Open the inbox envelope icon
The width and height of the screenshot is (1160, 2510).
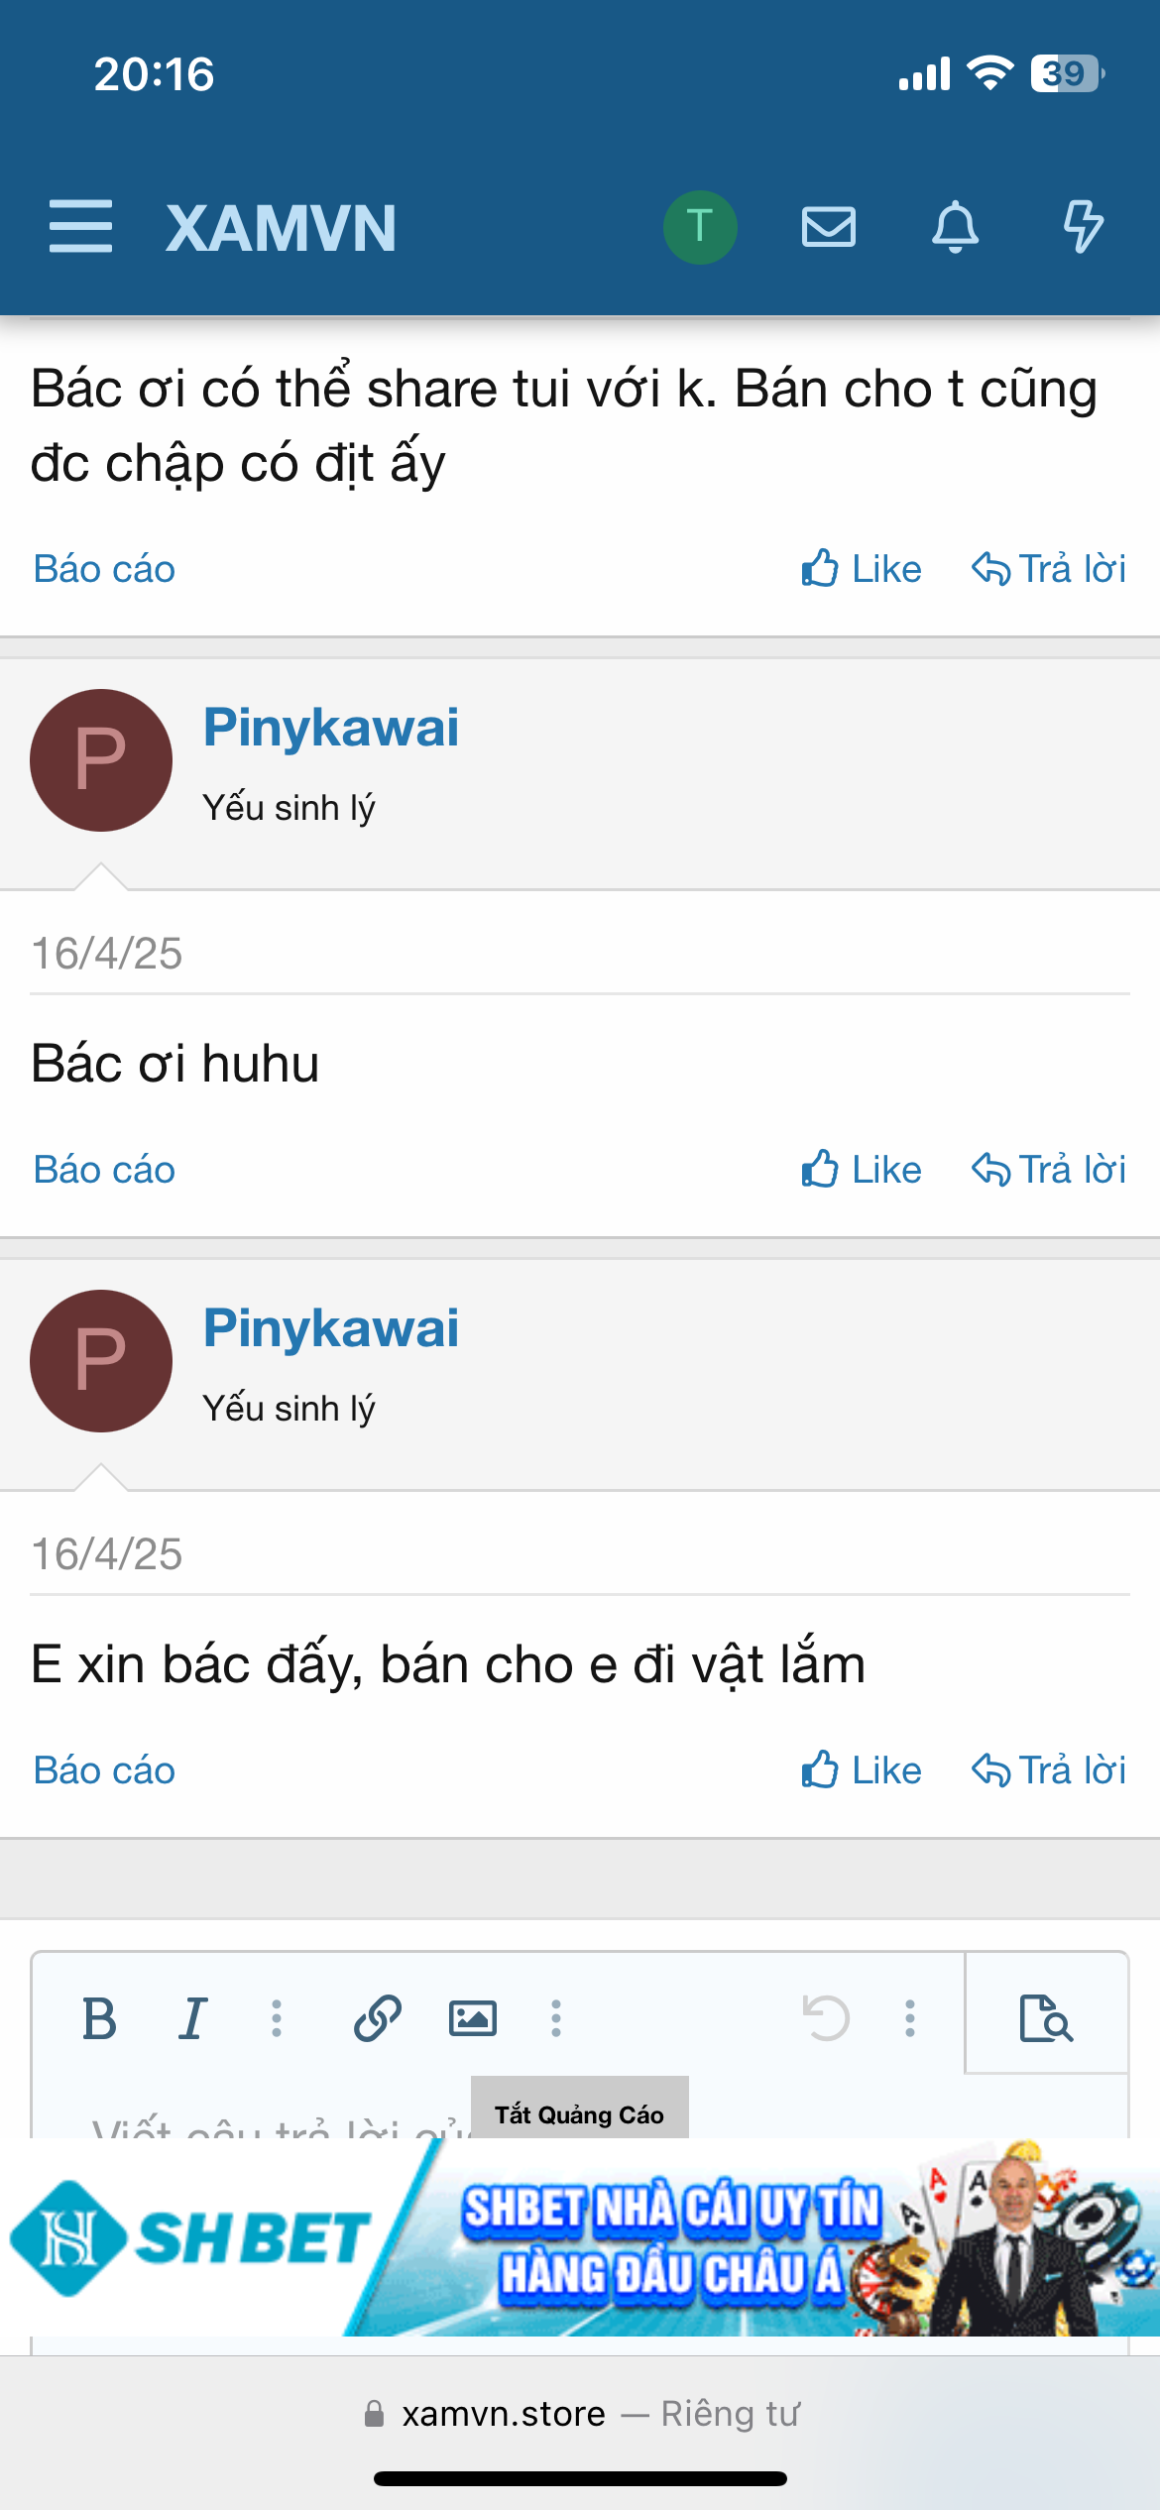pyautogui.click(x=828, y=226)
